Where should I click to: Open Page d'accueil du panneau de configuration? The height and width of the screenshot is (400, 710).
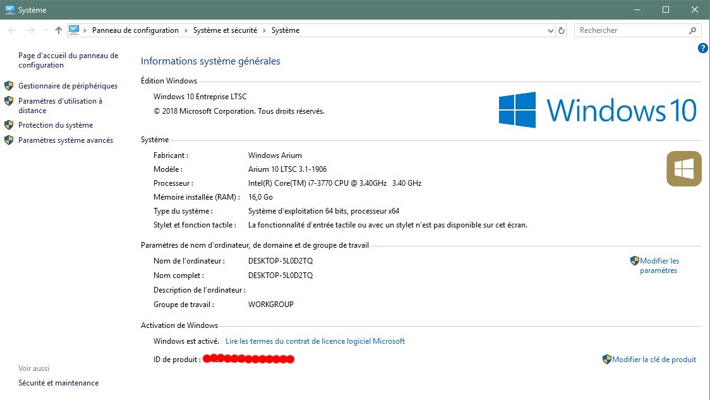coord(68,60)
